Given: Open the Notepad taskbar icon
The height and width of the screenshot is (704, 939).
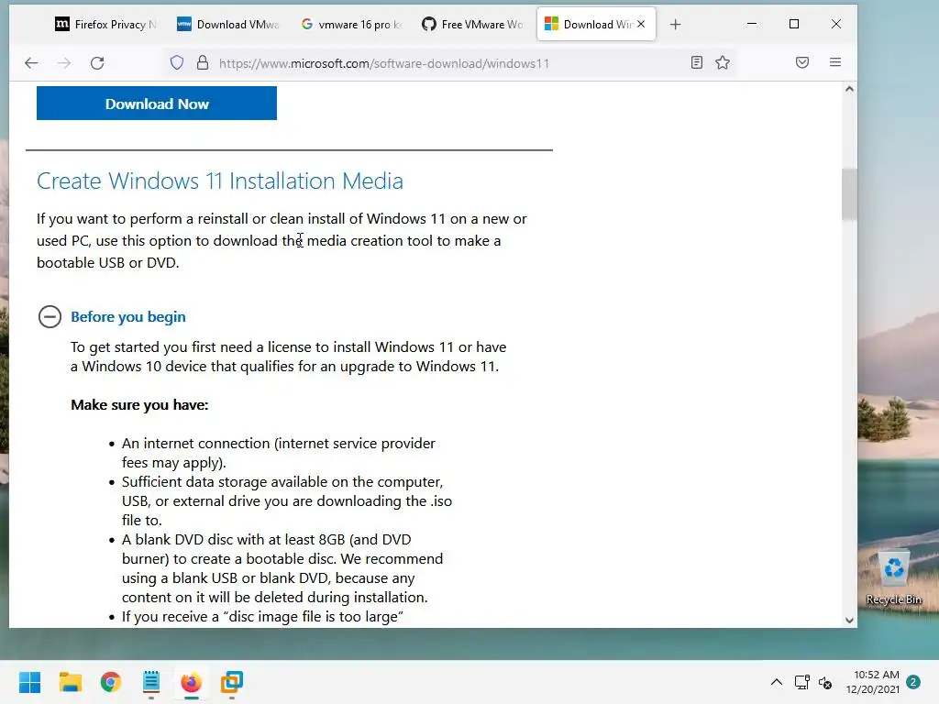Looking at the screenshot, I should tap(151, 682).
